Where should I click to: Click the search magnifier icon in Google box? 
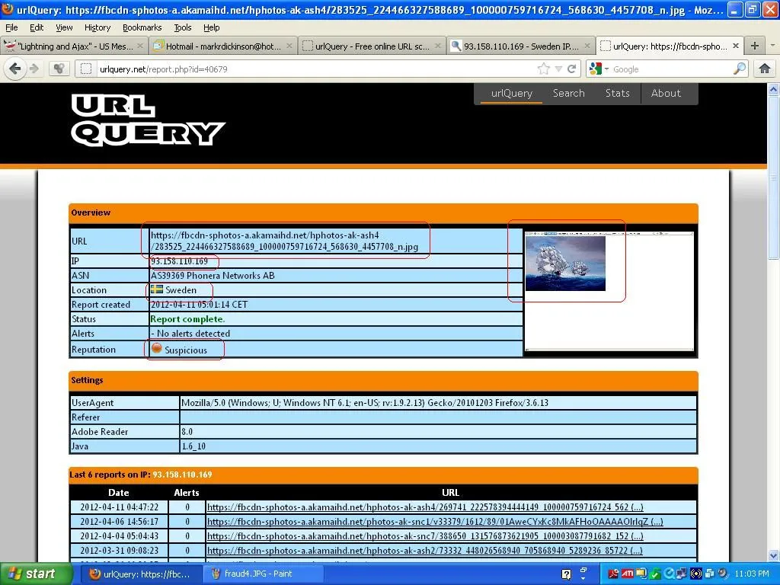(x=739, y=69)
